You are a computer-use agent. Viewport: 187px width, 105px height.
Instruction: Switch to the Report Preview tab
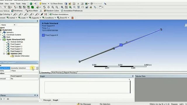coord(70,73)
